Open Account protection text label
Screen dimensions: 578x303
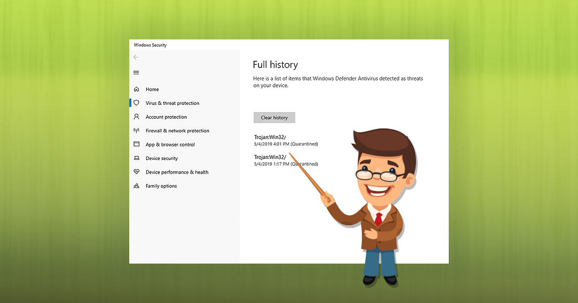166,117
